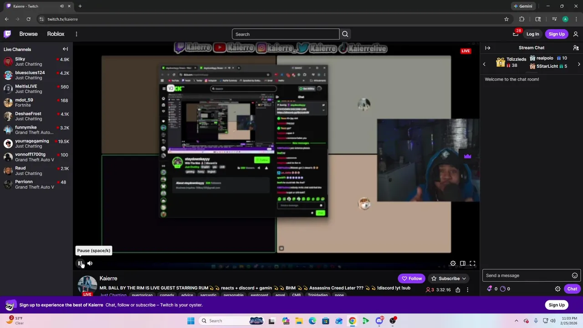Open mdot_59 Fortnite channel
583x328 pixels.
pyautogui.click(x=36, y=102)
